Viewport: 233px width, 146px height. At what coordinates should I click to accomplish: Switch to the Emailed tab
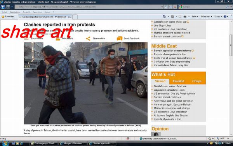179,81
